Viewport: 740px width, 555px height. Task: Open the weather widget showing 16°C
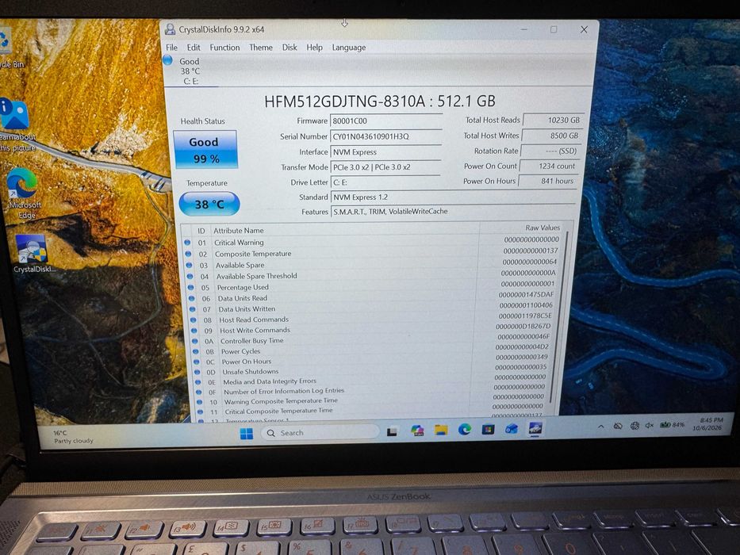[73, 437]
